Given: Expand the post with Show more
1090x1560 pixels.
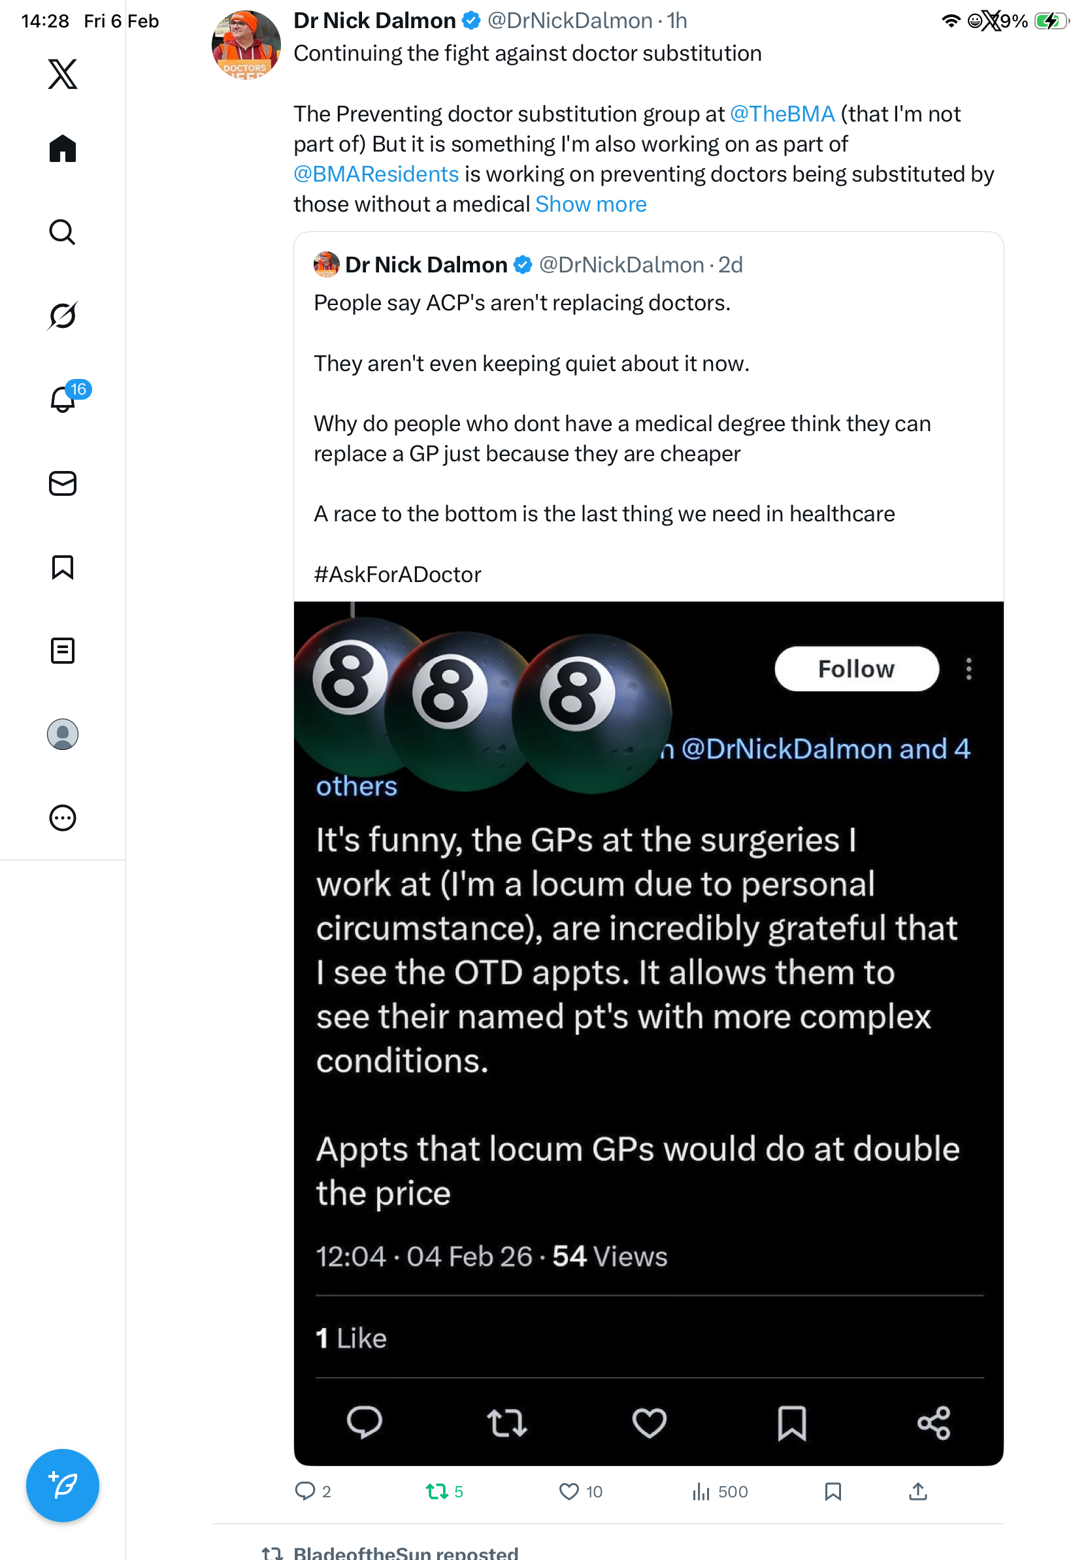Looking at the screenshot, I should point(591,204).
